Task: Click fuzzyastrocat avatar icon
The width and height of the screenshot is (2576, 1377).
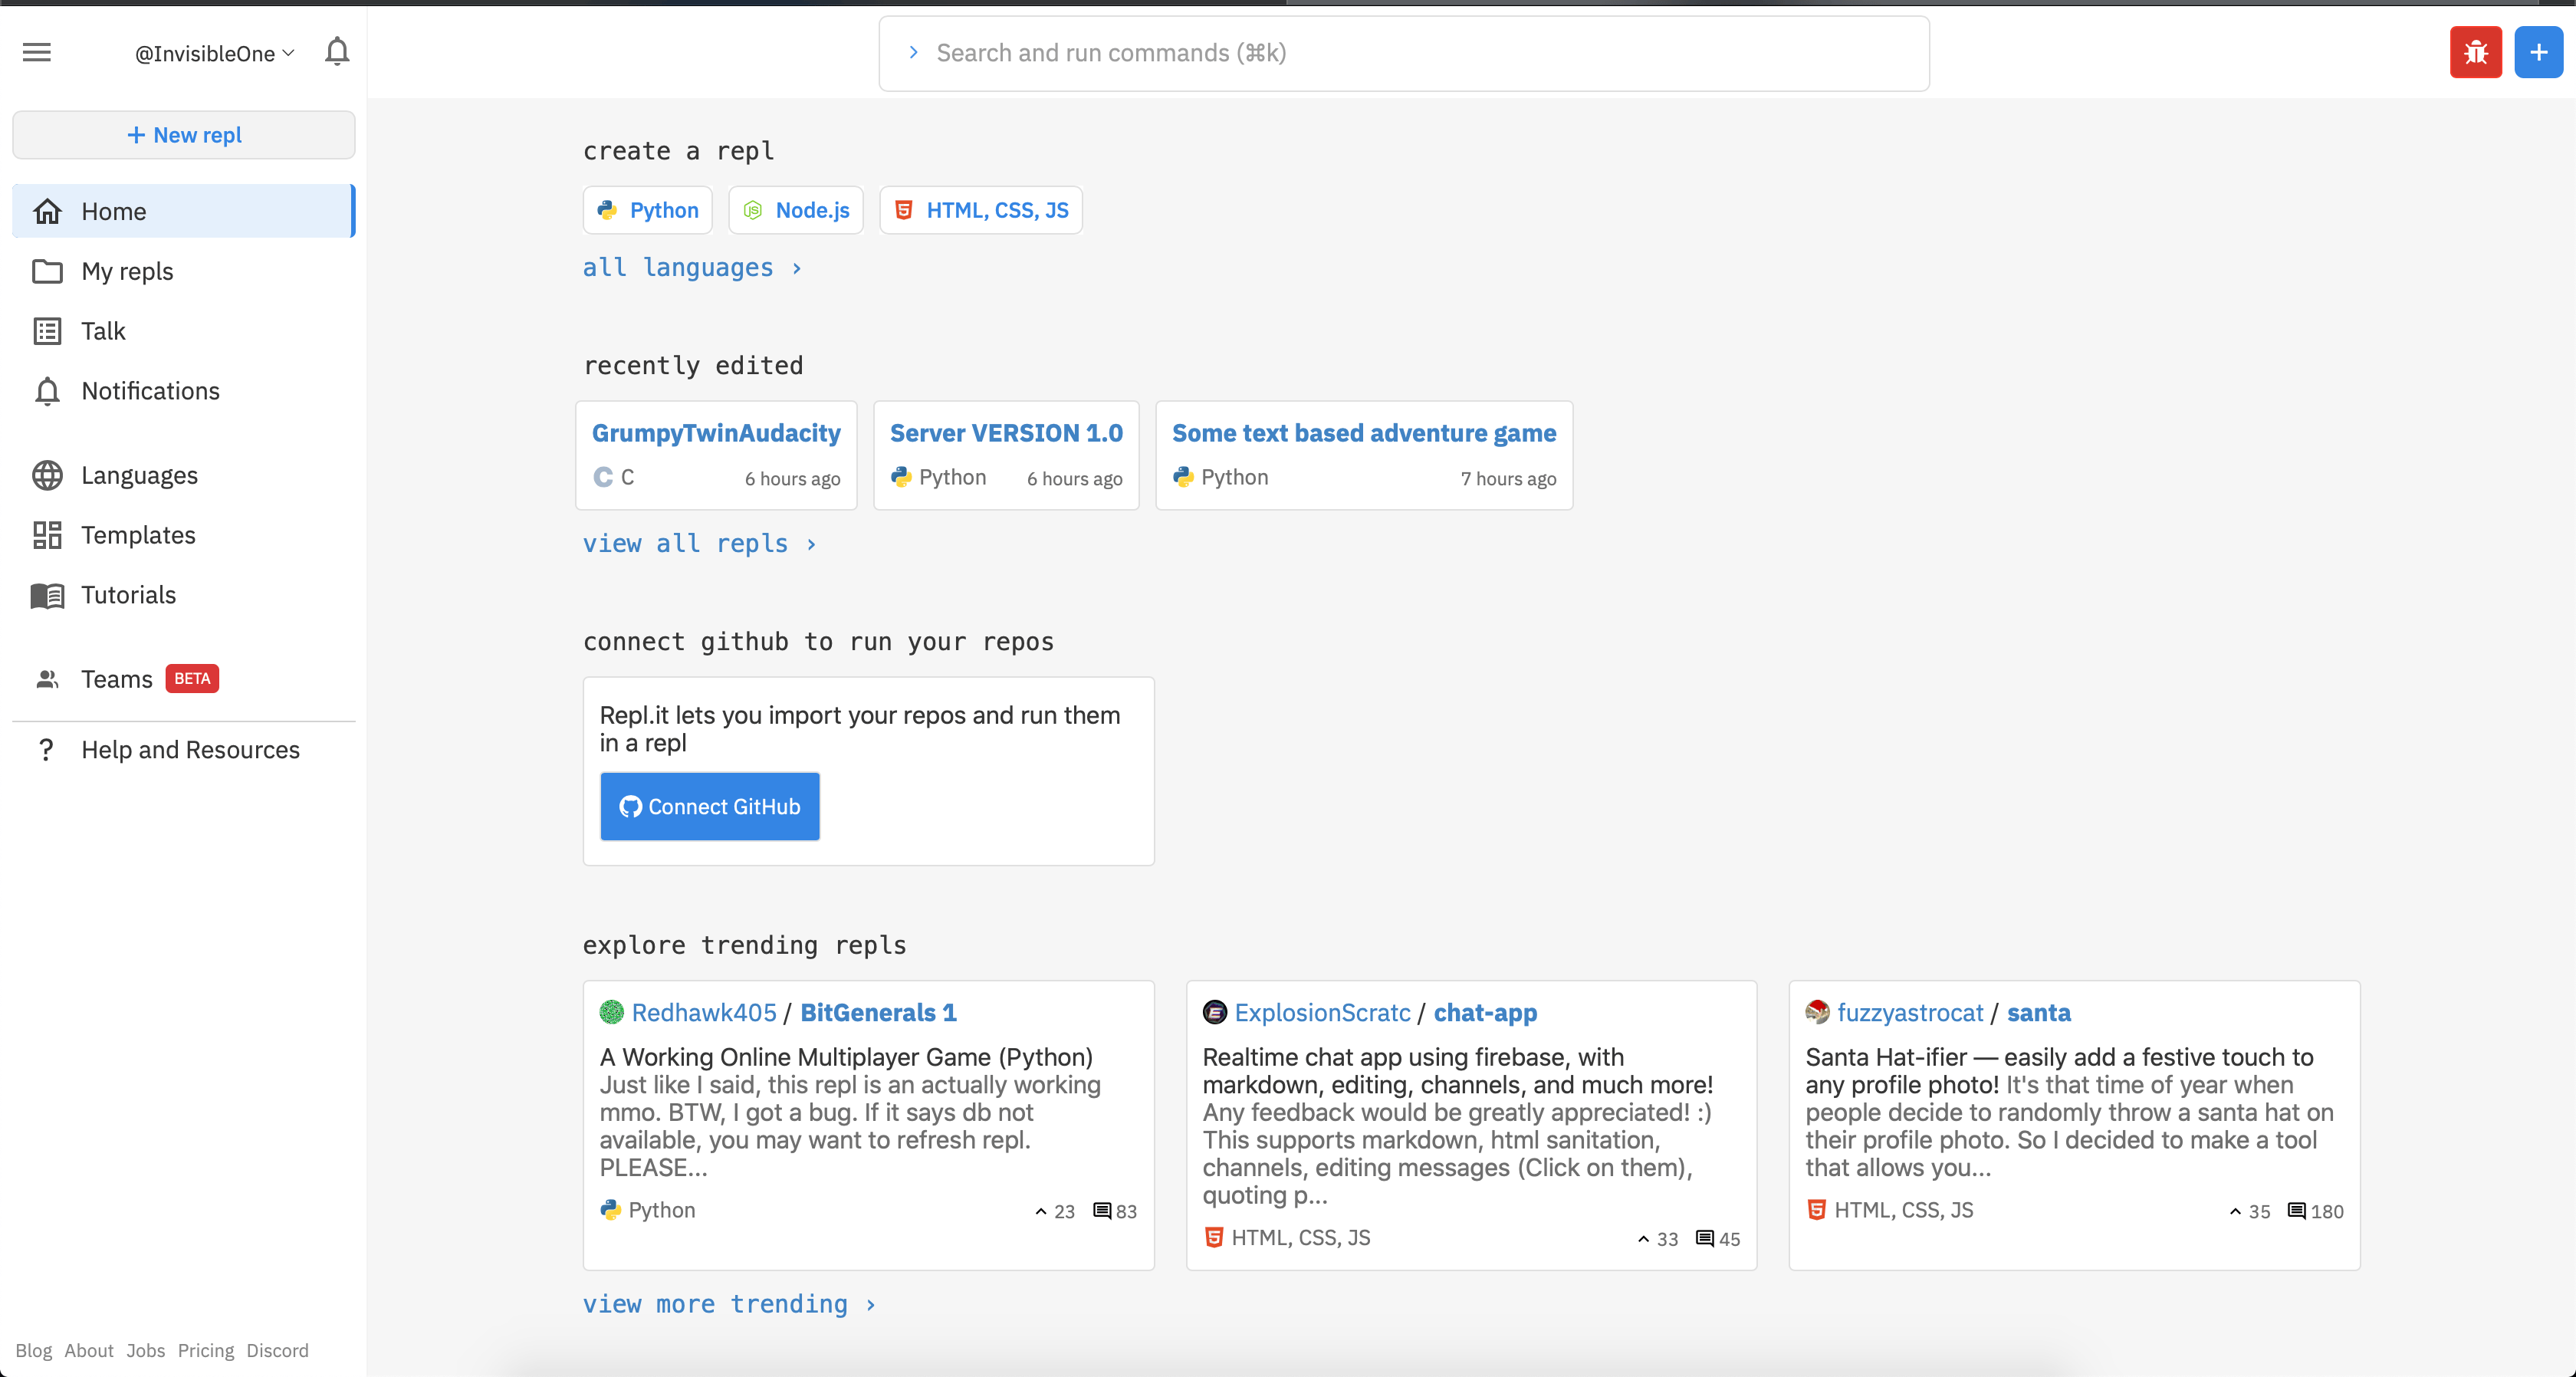Action: click(1817, 1012)
